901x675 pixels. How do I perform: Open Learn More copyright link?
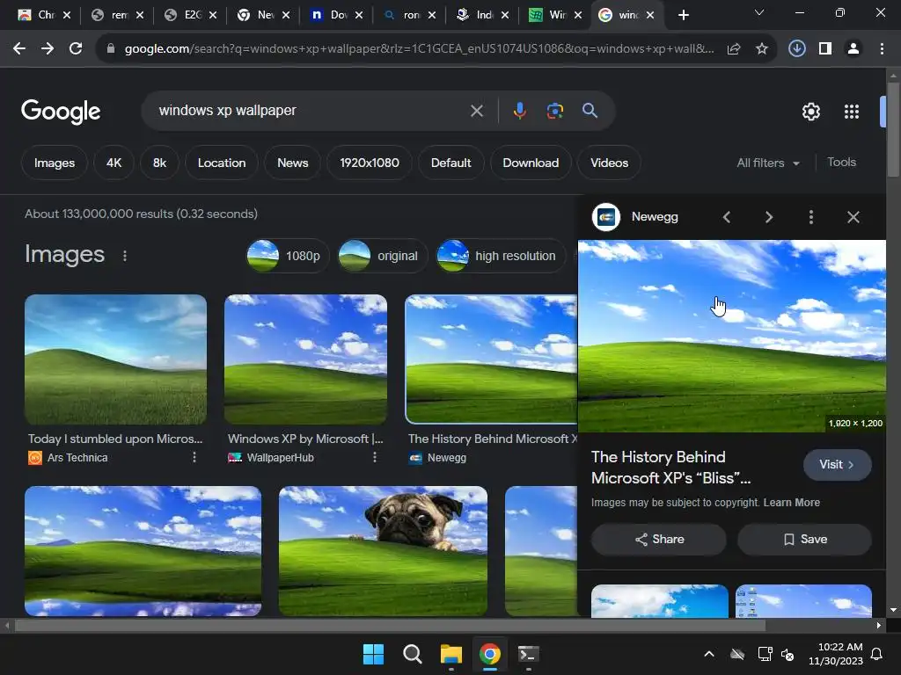[791, 503]
